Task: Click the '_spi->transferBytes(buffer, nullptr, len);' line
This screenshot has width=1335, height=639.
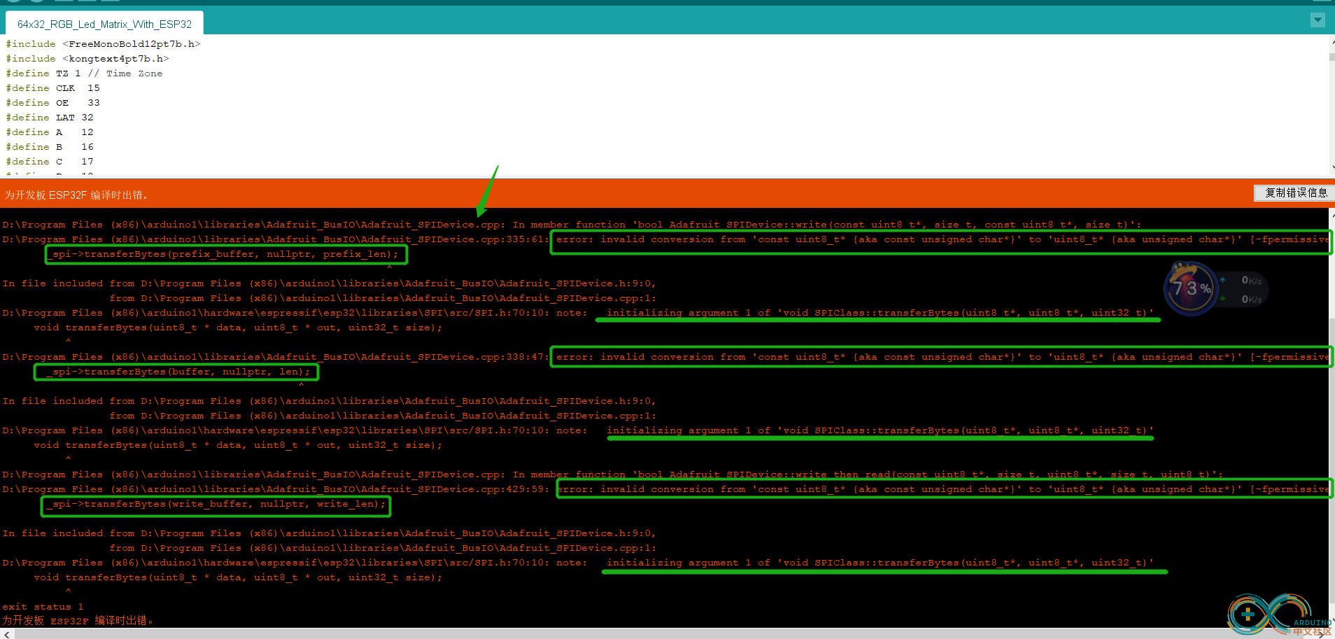Action: pos(178,372)
